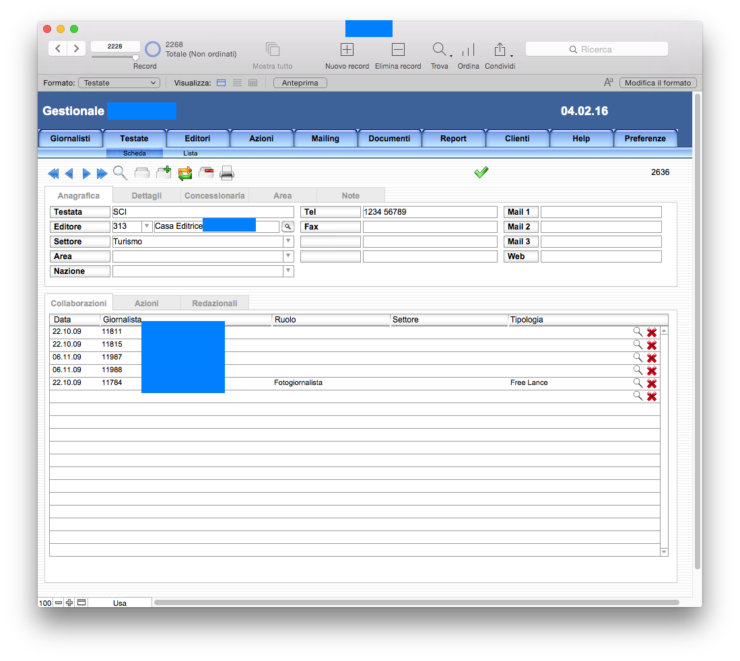Screen dimensions: 740x661
Task: Switch to list view icon
Action: click(237, 83)
